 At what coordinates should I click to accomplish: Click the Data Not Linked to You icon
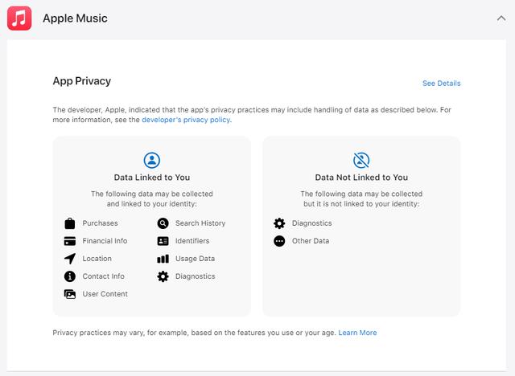[x=361, y=159]
